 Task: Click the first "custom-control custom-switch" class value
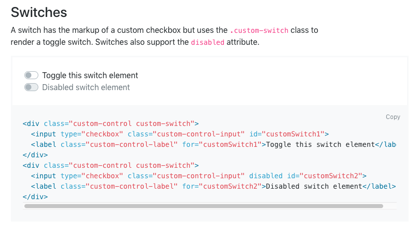pos(132,123)
